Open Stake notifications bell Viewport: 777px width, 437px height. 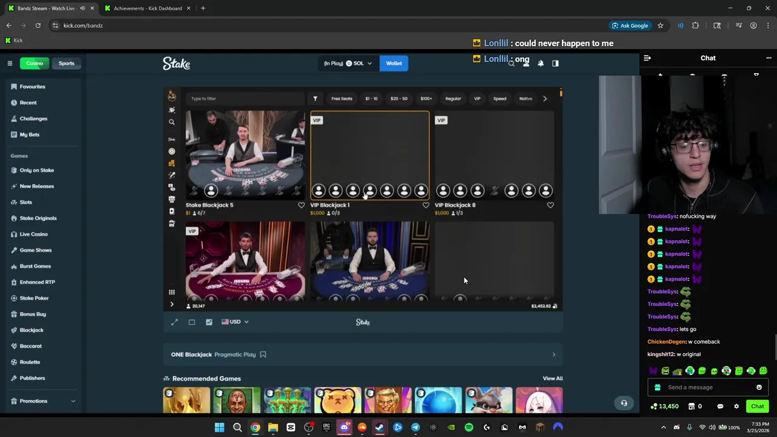click(540, 63)
